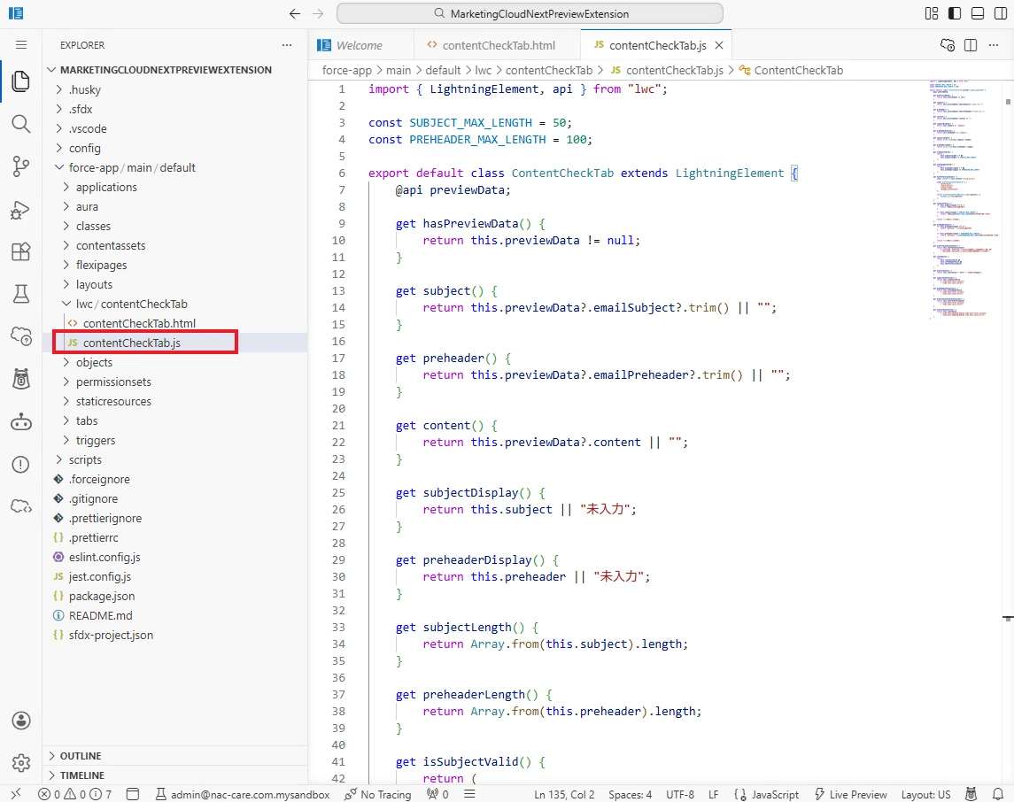Expand the .sfdx folder
Viewport: 1014px width, 802px height.
[174, 109]
